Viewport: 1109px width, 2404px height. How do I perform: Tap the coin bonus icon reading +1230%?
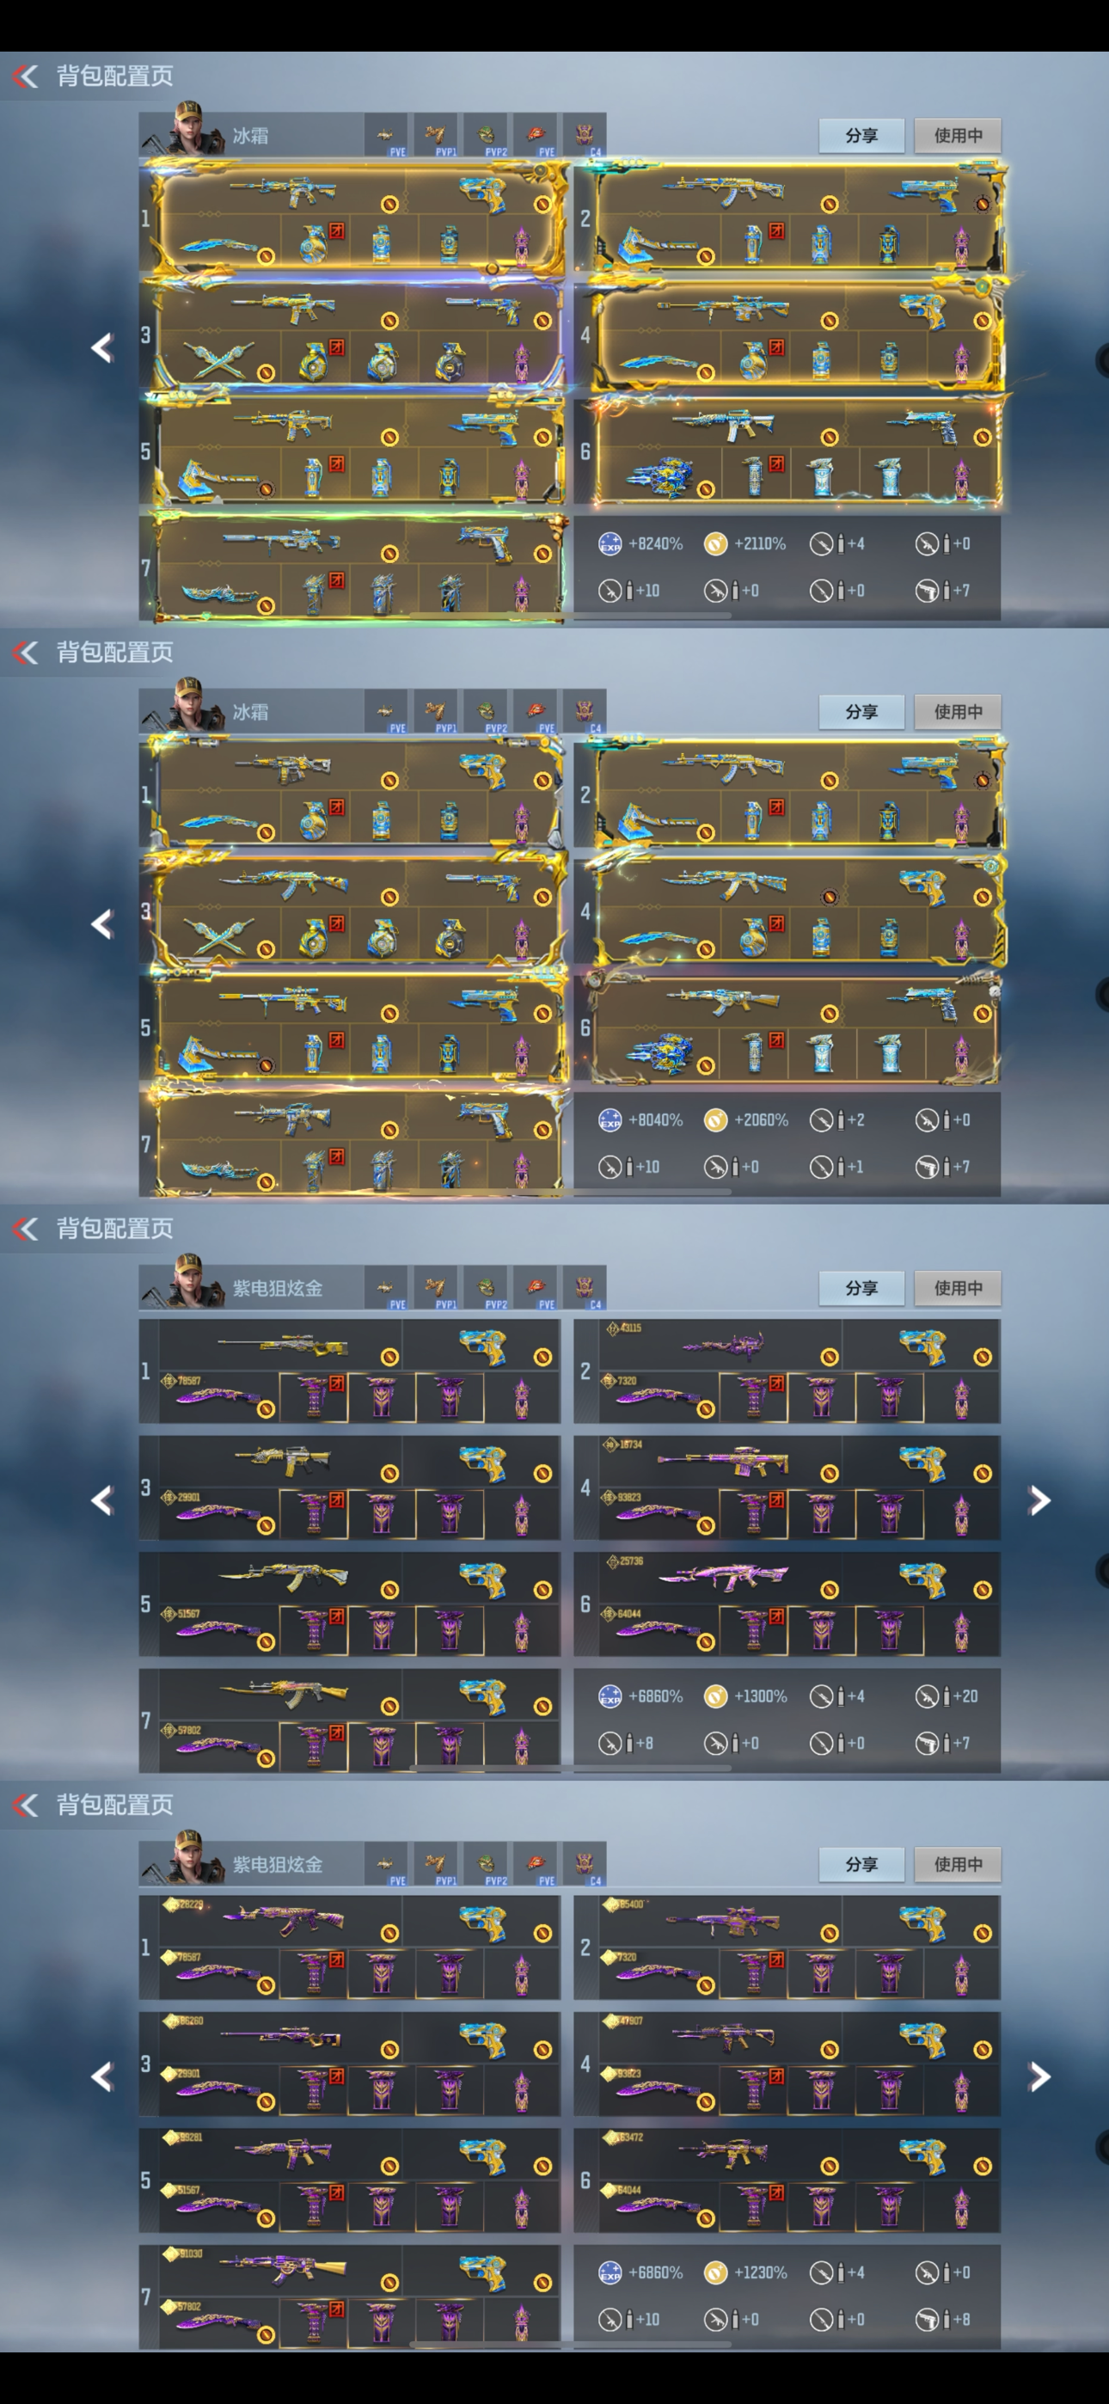(x=715, y=2272)
